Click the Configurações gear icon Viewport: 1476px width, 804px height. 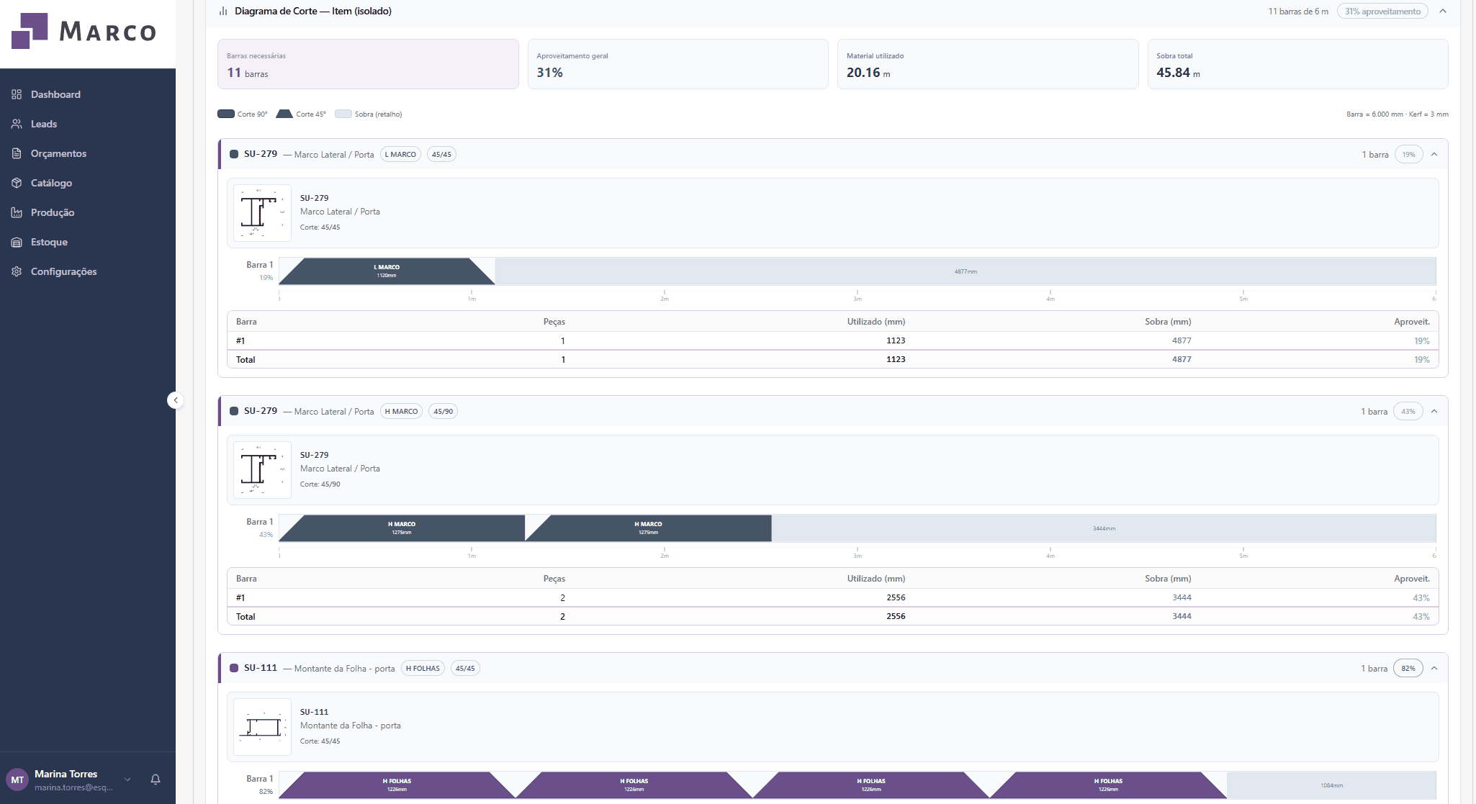(17, 271)
